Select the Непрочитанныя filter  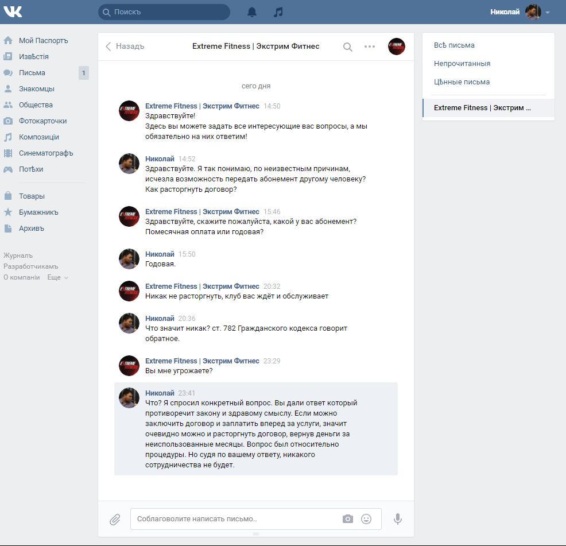click(462, 64)
